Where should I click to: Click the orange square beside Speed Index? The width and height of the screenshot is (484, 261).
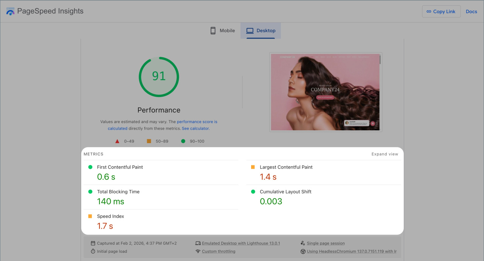pyautogui.click(x=90, y=216)
